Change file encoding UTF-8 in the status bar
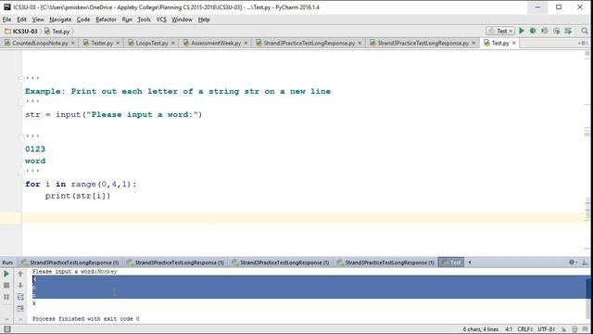The width and height of the screenshot is (593, 334). (546, 329)
